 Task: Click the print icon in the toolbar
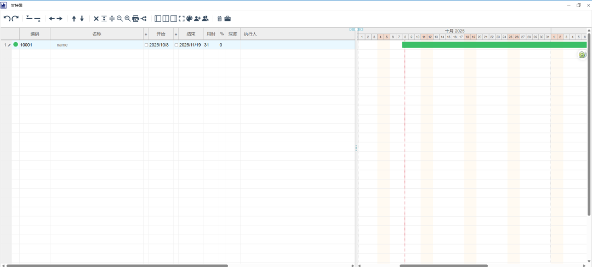coord(135,19)
